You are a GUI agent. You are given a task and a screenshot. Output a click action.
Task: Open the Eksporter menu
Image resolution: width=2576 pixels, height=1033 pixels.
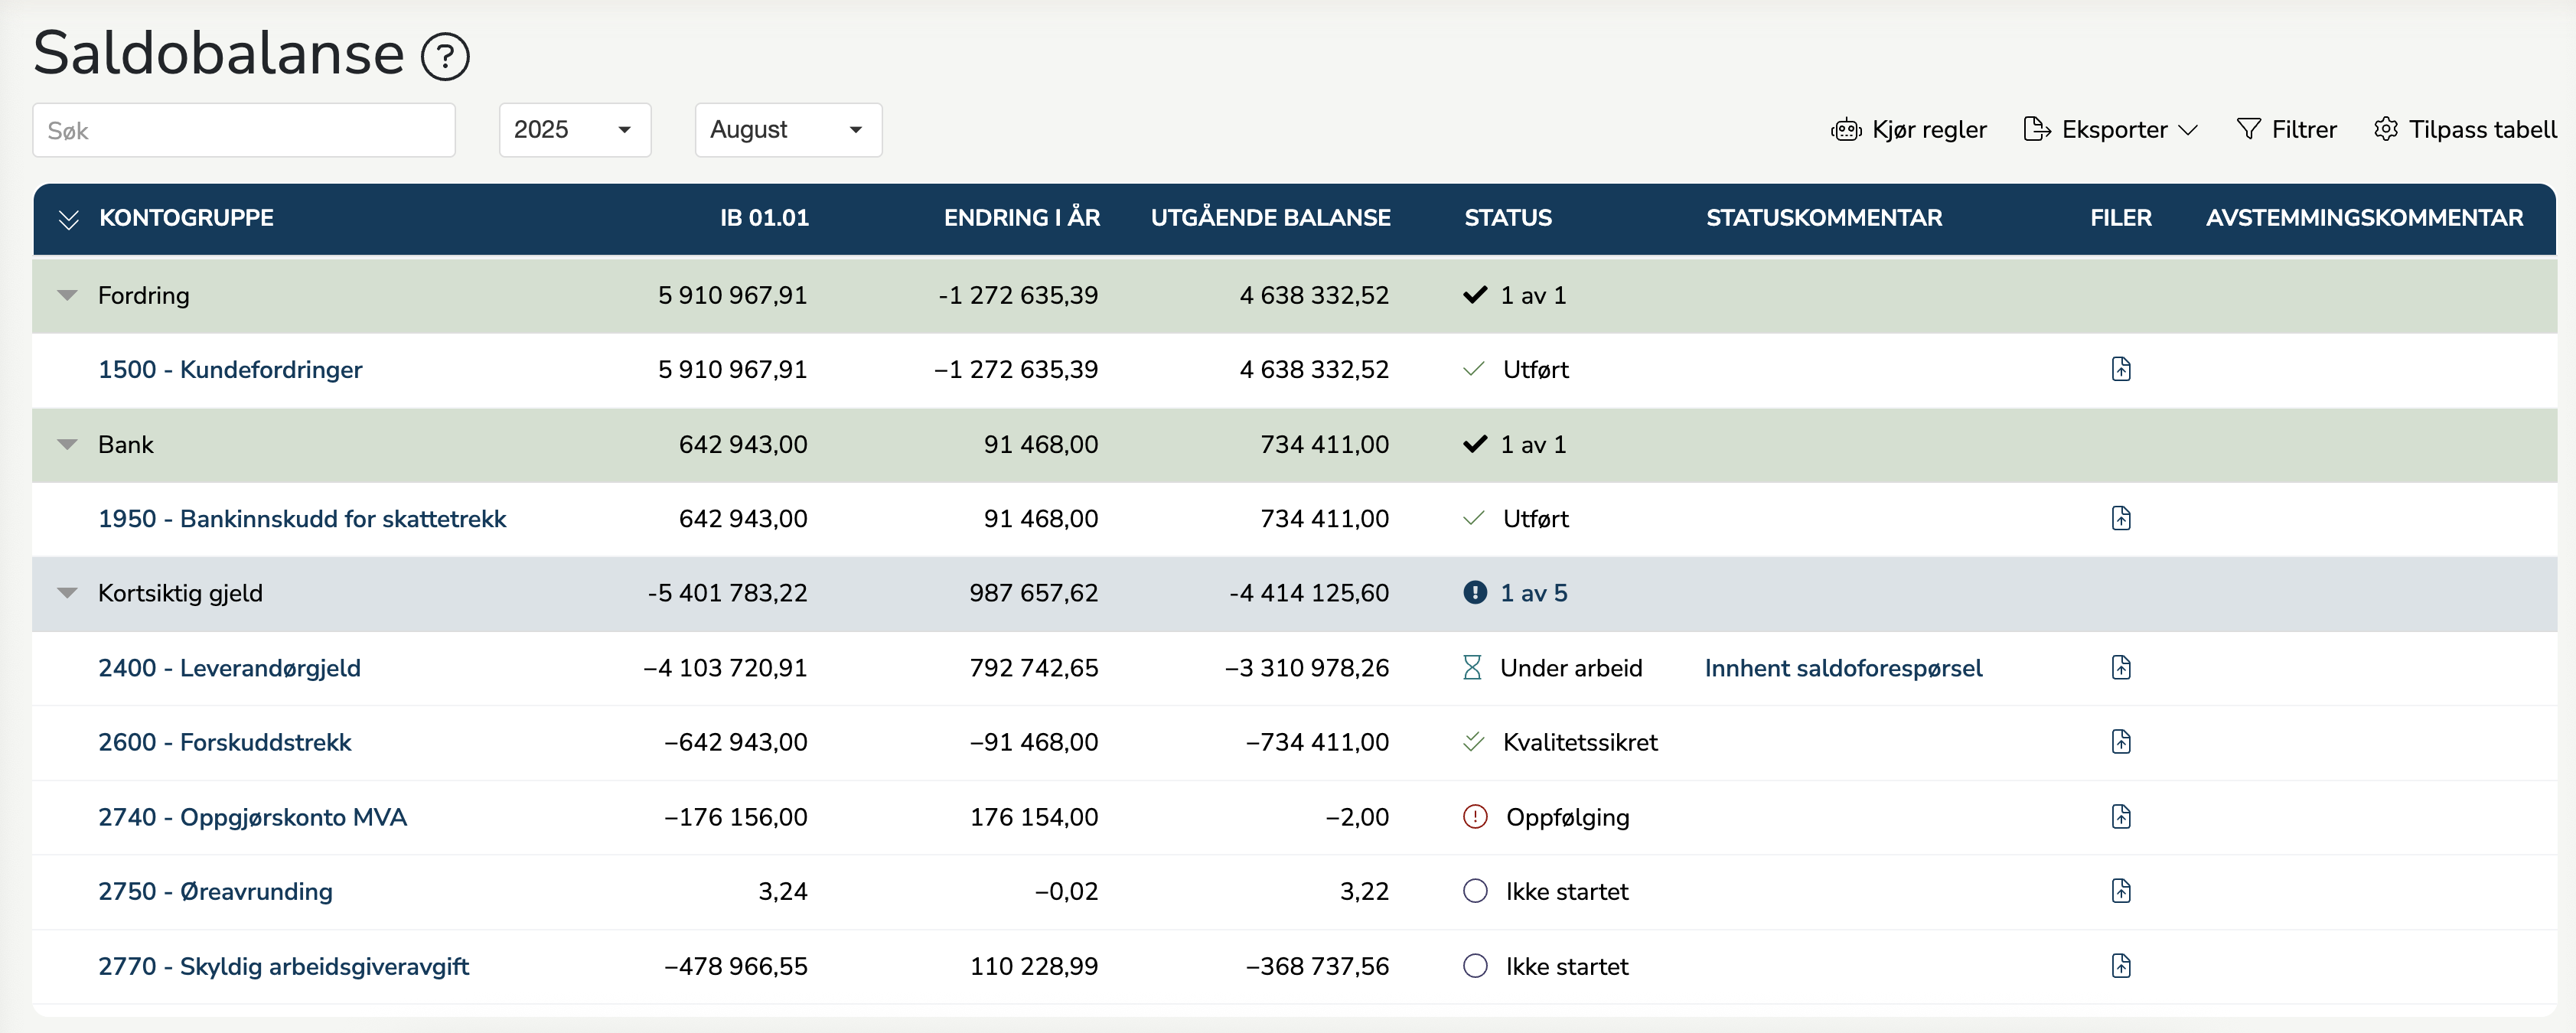[x=2110, y=130]
